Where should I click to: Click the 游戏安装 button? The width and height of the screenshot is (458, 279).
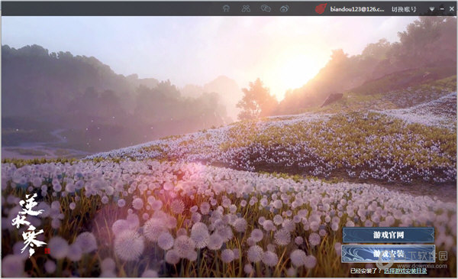click(389, 254)
